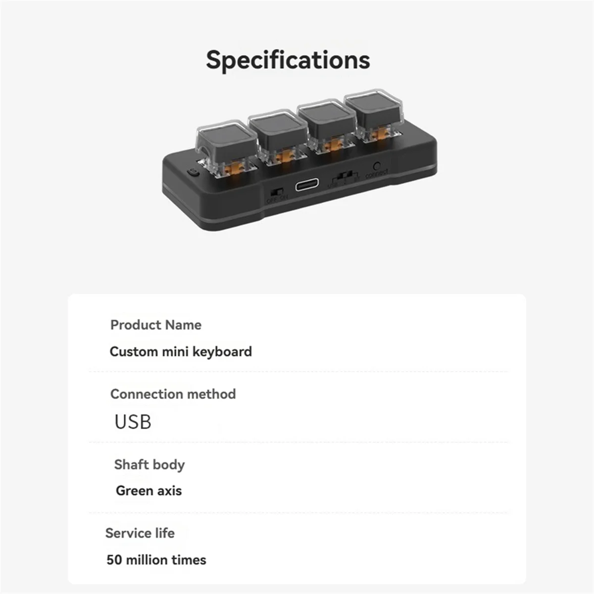Select the Connection method label
The width and height of the screenshot is (594, 594).
[173, 394]
